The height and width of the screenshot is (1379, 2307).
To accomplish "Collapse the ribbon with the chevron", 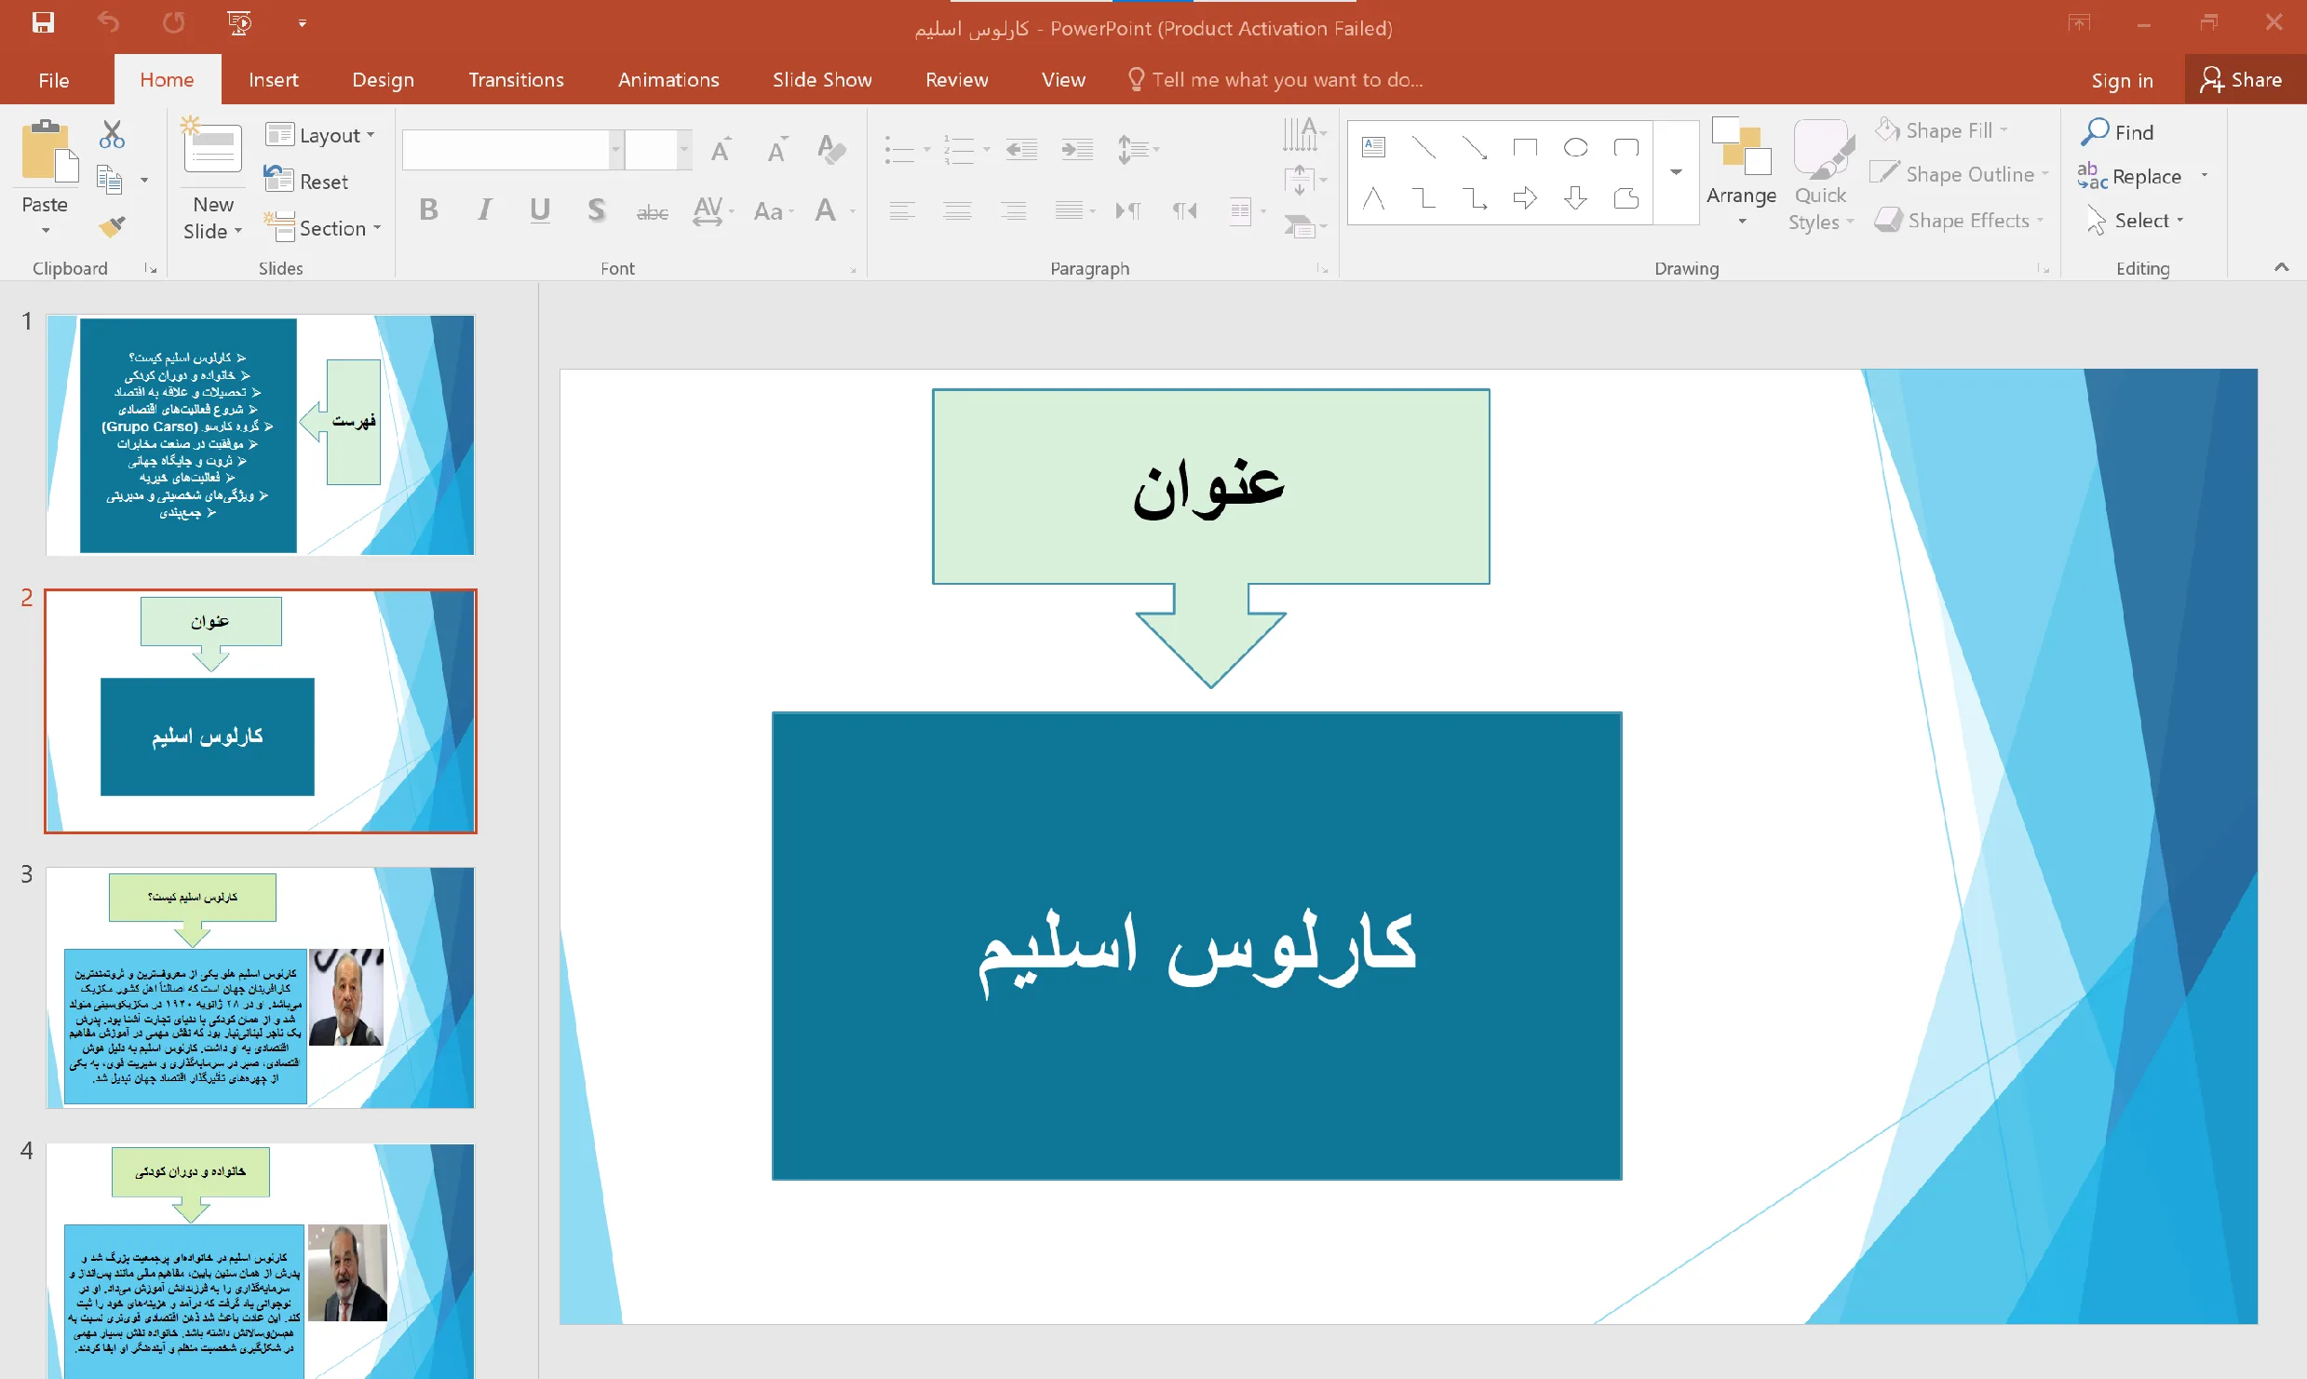I will coord(2281,267).
